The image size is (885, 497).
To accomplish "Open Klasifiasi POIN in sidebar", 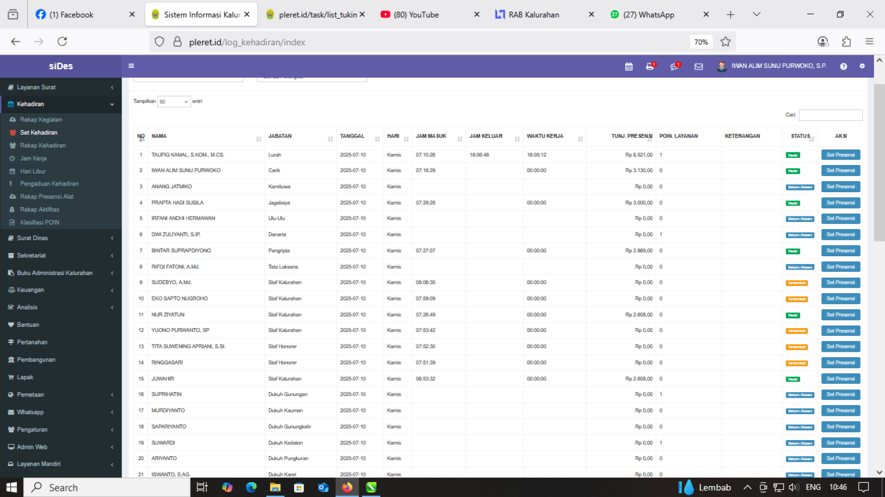I will 40,223.
